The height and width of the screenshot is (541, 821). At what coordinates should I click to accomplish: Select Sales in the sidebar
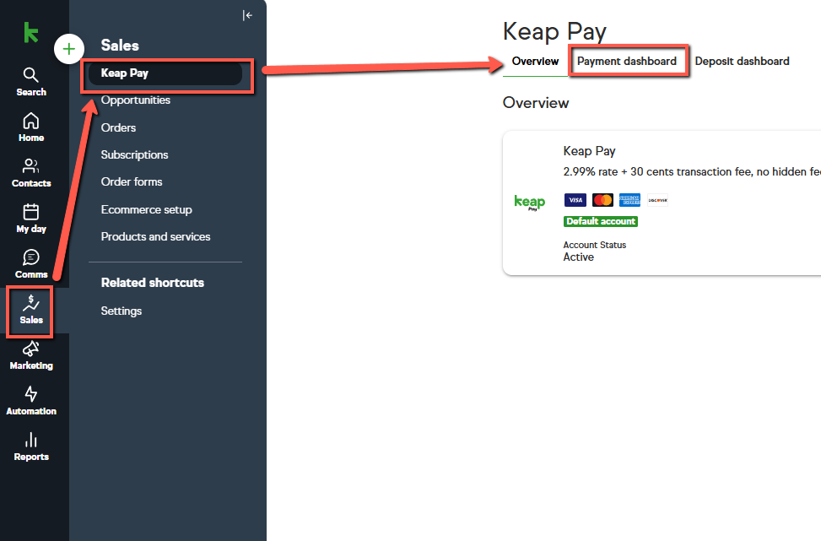click(x=31, y=310)
